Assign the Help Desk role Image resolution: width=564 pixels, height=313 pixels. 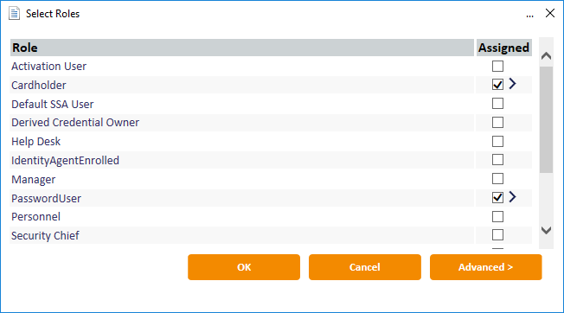pos(497,141)
